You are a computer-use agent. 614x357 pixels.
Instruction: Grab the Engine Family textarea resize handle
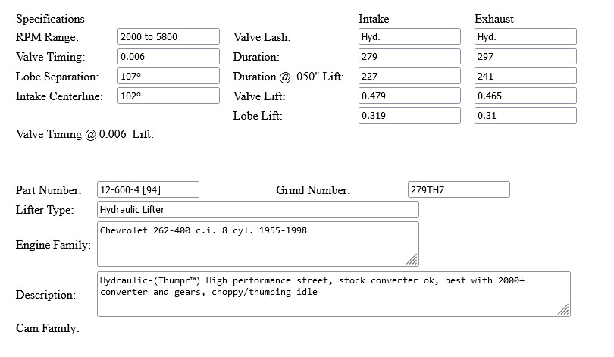[412, 260]
